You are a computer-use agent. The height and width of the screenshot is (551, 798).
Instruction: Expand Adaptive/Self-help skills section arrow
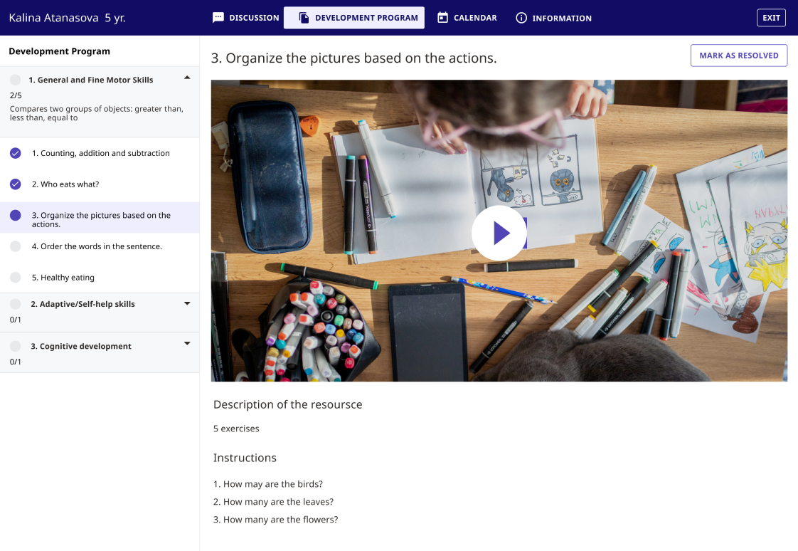(x=187, y=303)
